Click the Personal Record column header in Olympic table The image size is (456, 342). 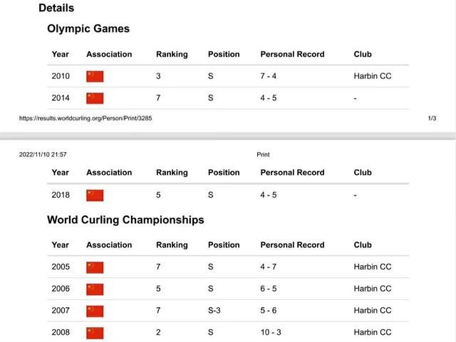[292, 54]
